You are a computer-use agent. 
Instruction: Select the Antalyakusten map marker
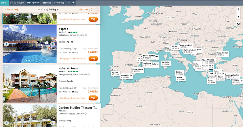[x=233, y=76]
